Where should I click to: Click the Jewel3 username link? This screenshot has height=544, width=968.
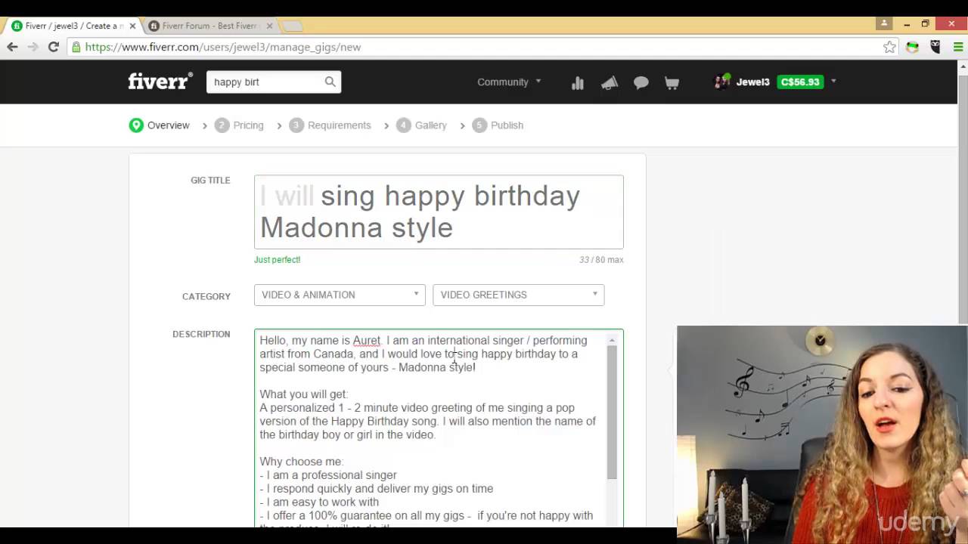click(752, 82)
